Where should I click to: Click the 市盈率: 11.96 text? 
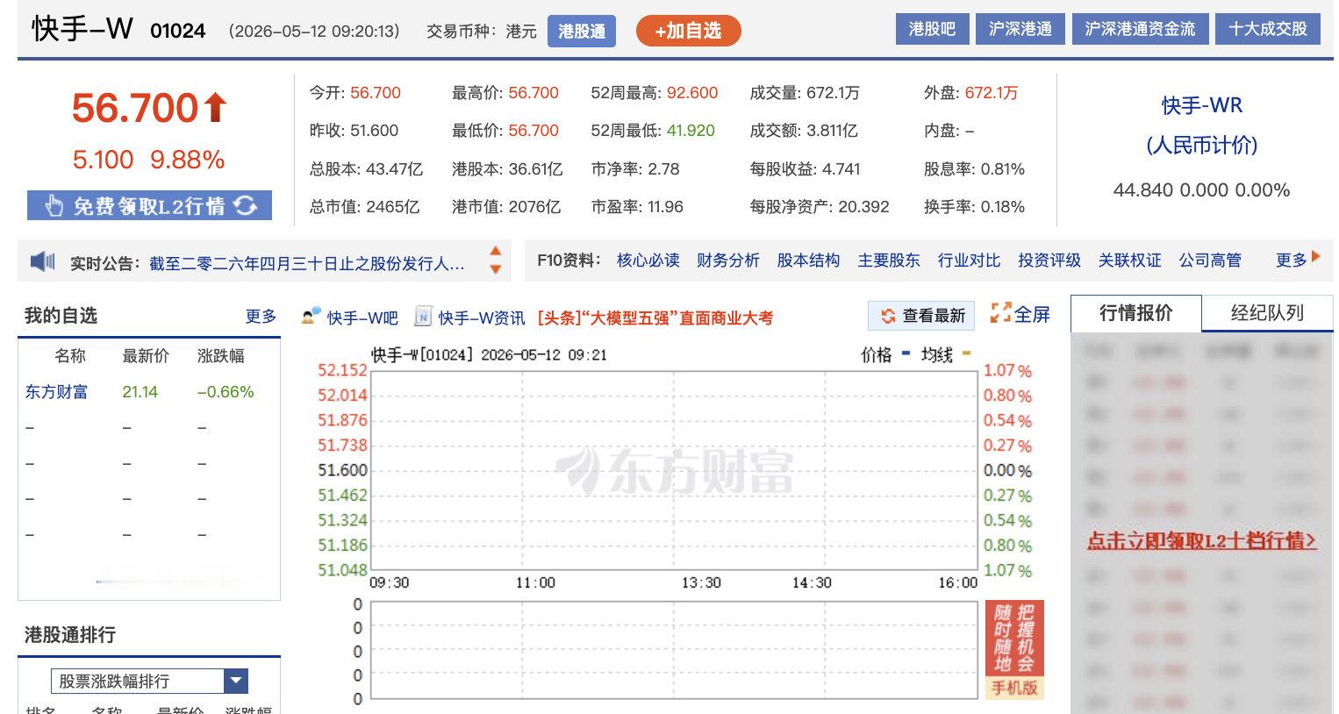click(x=637, y=207)
